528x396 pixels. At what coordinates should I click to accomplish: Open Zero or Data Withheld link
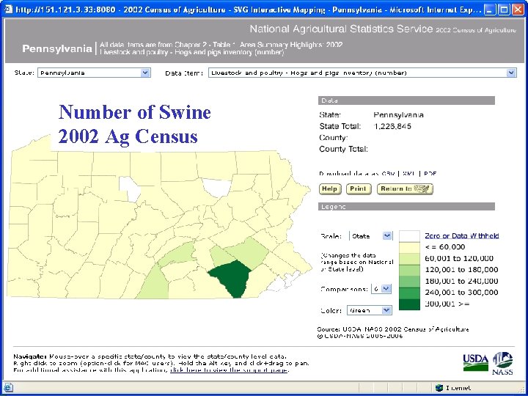(462, 235)
